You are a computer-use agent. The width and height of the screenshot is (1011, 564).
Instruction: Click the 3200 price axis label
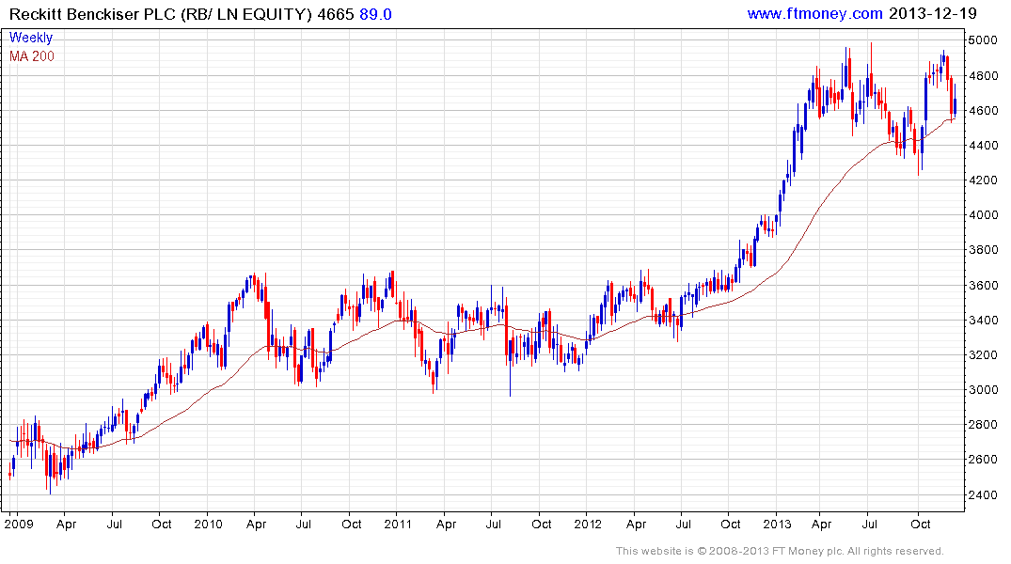click(x=983, y=354)
